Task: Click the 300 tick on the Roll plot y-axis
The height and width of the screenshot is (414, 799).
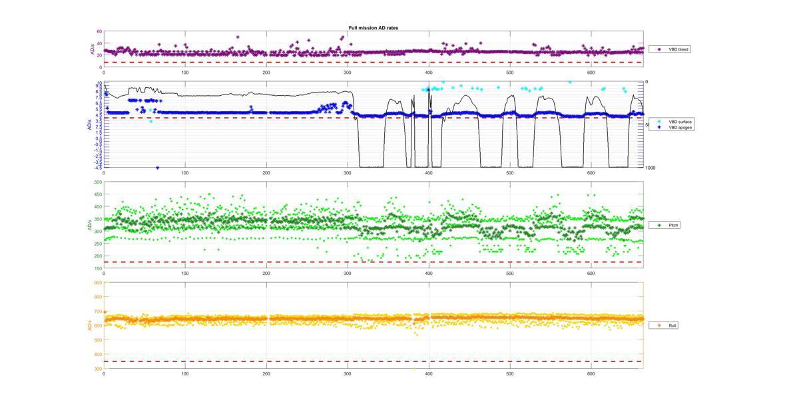Action: tap(98, 369)
